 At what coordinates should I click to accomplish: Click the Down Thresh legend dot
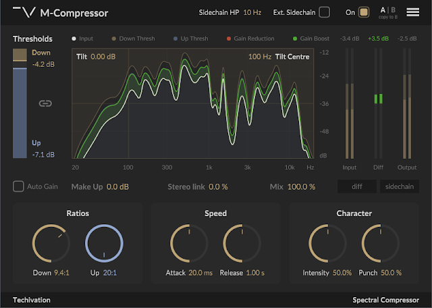[x=114, y=38]
